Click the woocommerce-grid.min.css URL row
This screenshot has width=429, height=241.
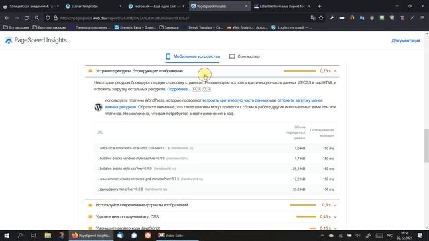click(x=215, y=179)
